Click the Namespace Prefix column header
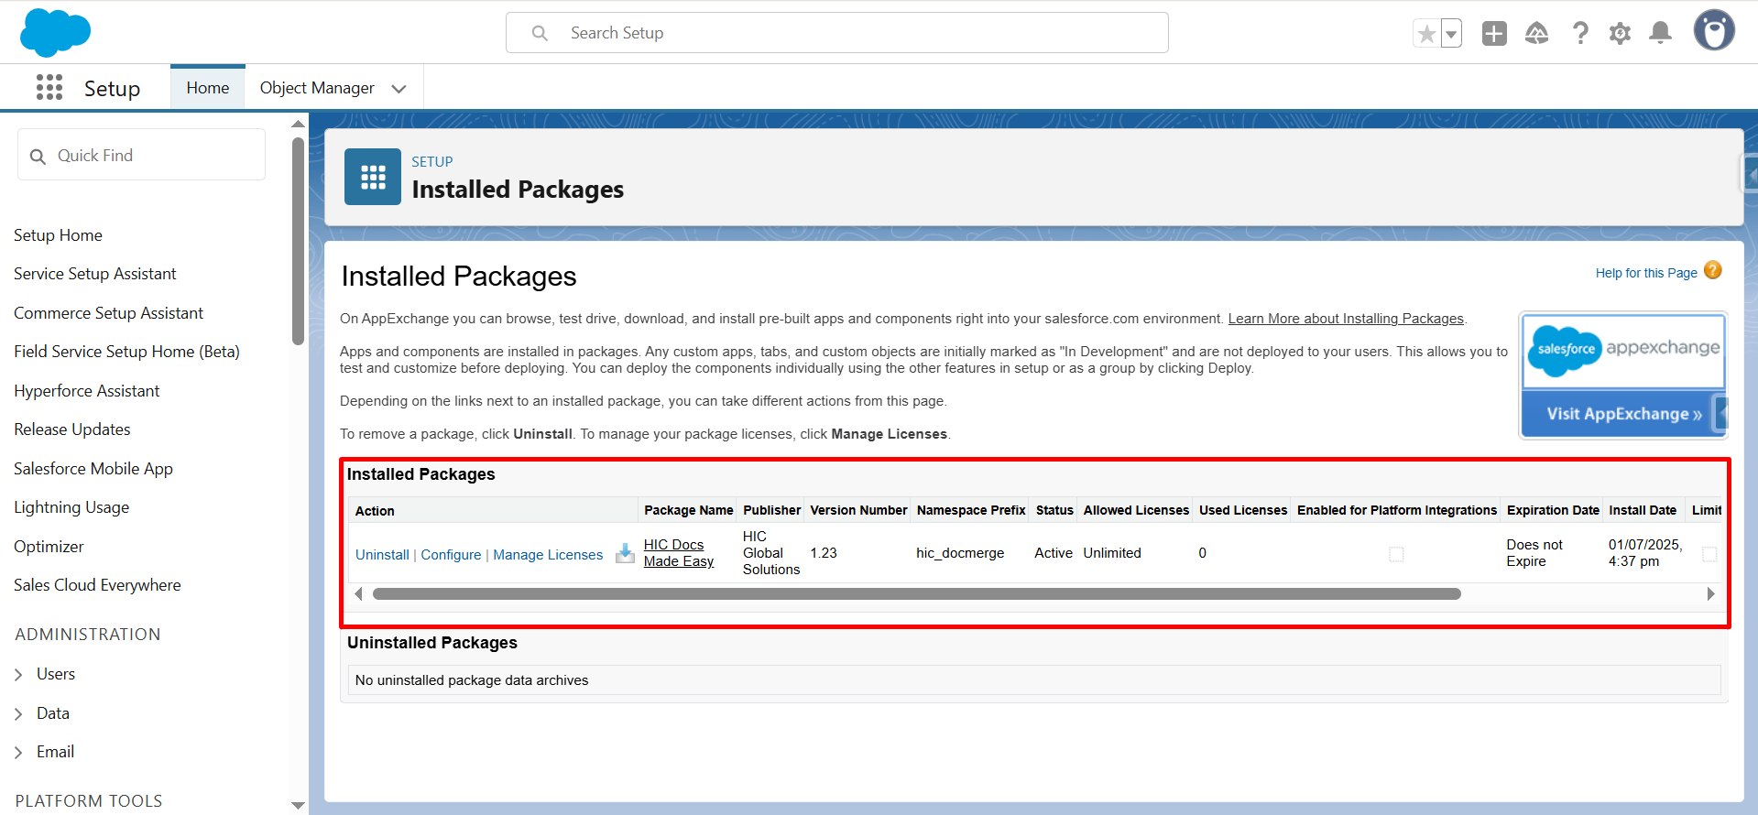1758x815 pixels. tap(971, 510)
